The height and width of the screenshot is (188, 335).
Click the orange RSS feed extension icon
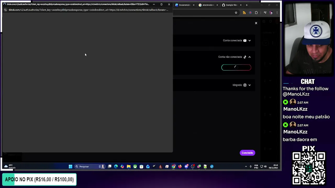pos(244,13)
